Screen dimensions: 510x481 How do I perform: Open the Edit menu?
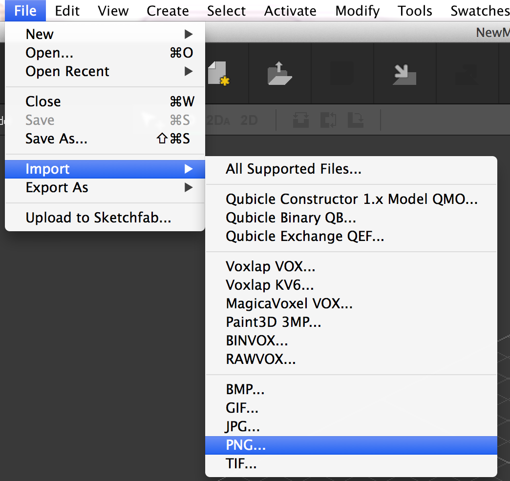pyautogui.click(x=67, y=11)
